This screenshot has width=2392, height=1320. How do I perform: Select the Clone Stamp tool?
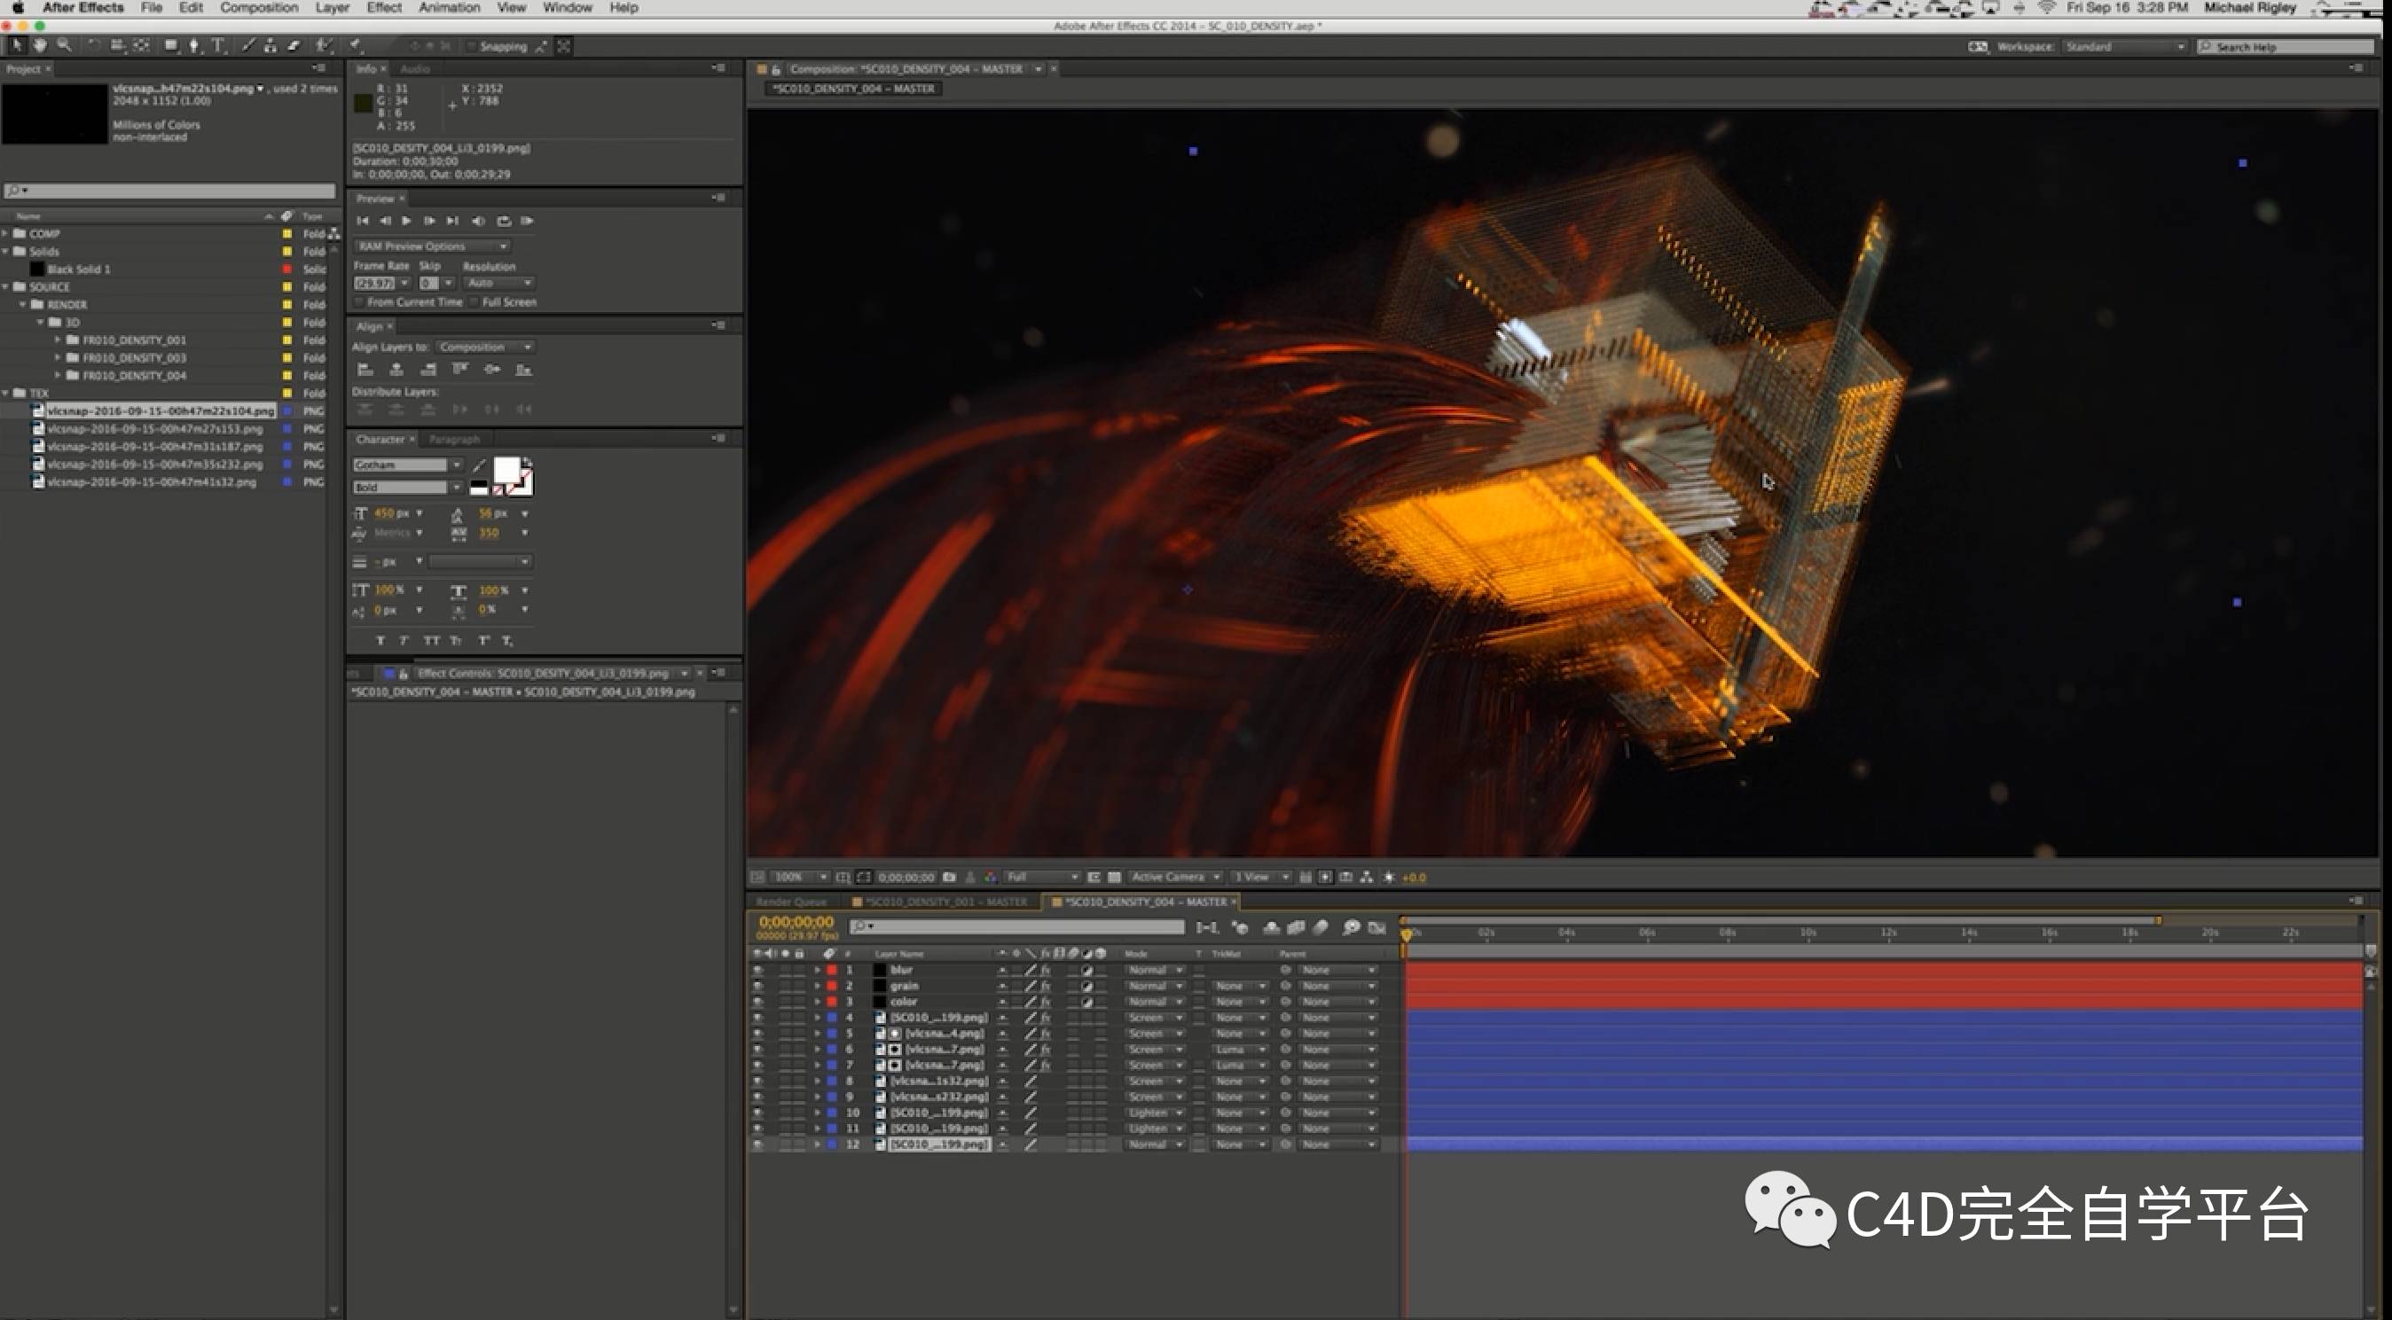(270, 45)
